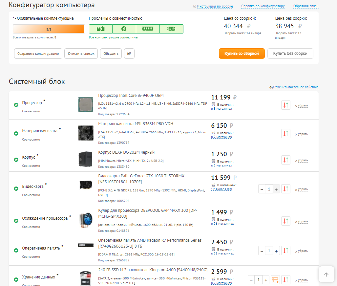Decrease video card quantity with minus button

click(262, 189)
